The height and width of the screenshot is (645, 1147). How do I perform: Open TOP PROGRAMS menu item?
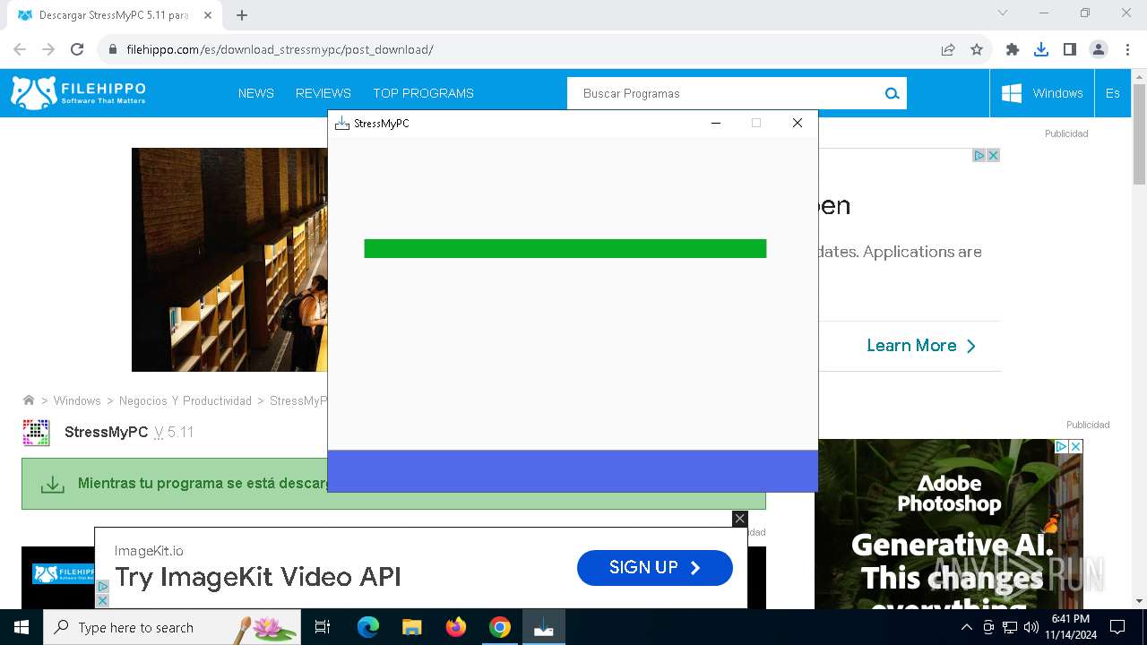pos(423,93)
